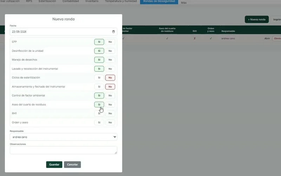Click the andrea cano cell in table

pyautogui.click(x=228, y=38)
